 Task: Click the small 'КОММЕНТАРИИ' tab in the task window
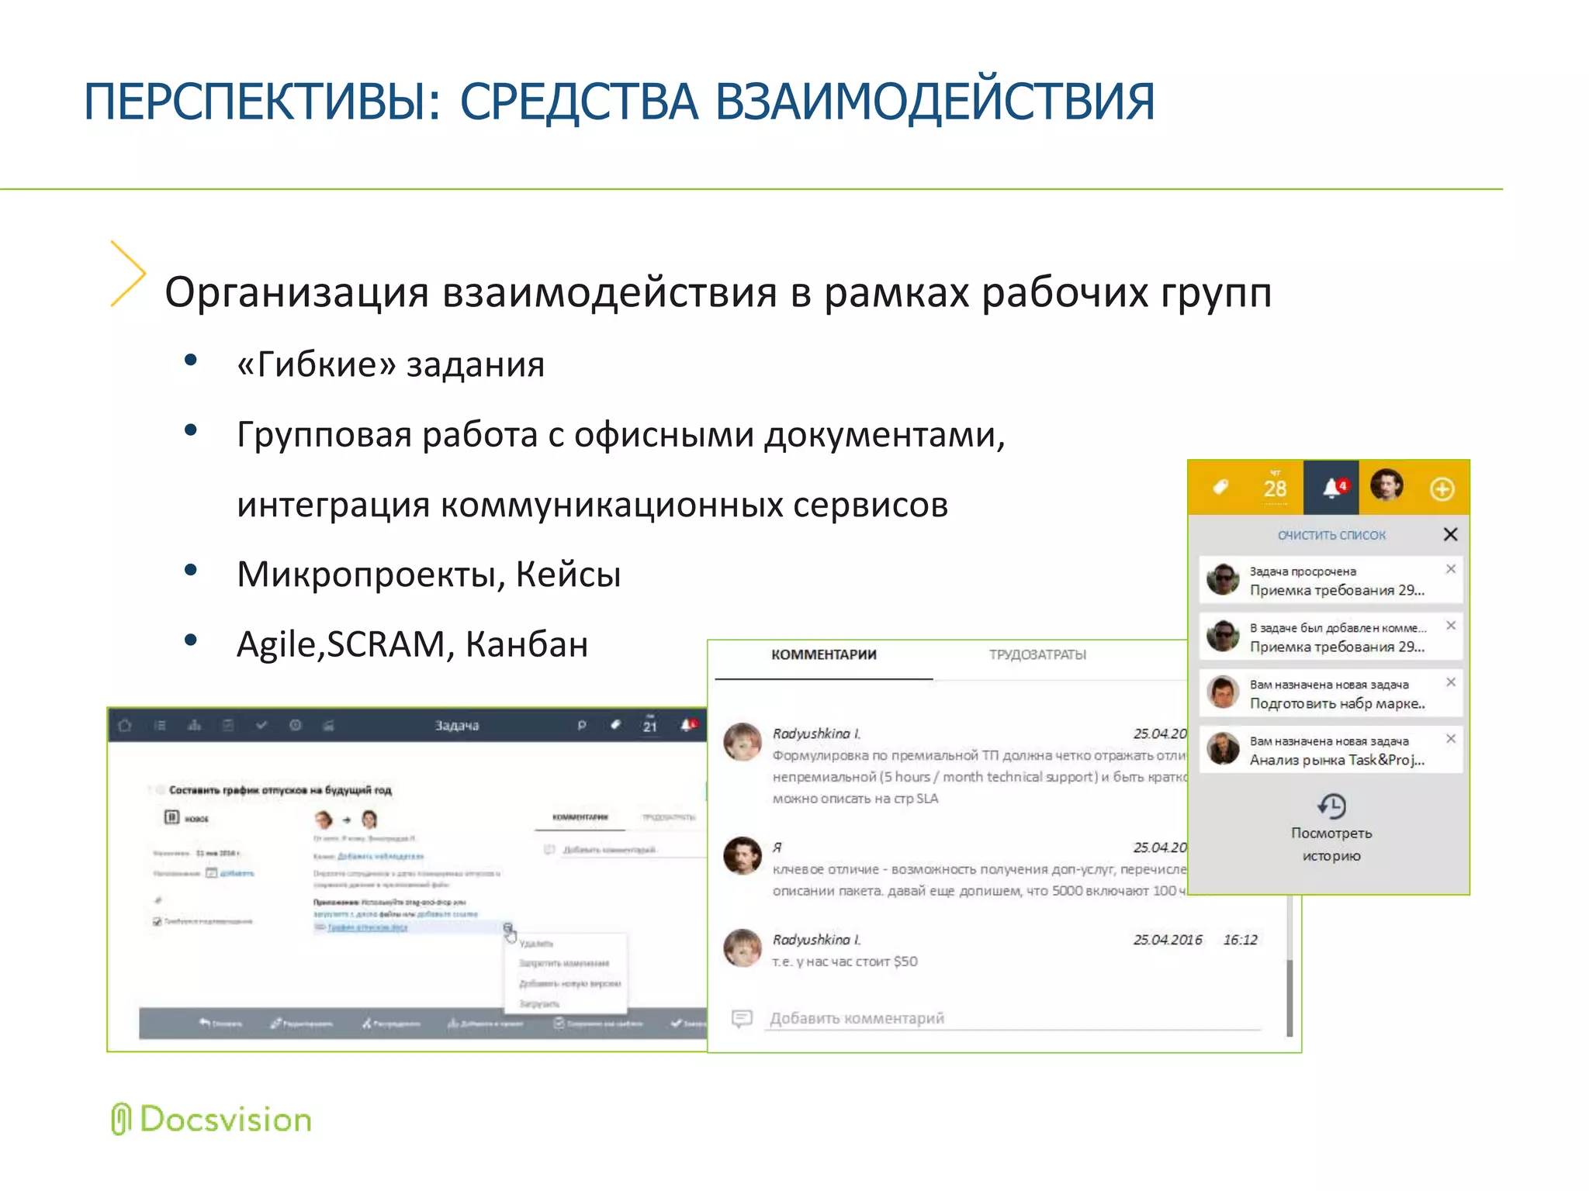coord(580,817)
